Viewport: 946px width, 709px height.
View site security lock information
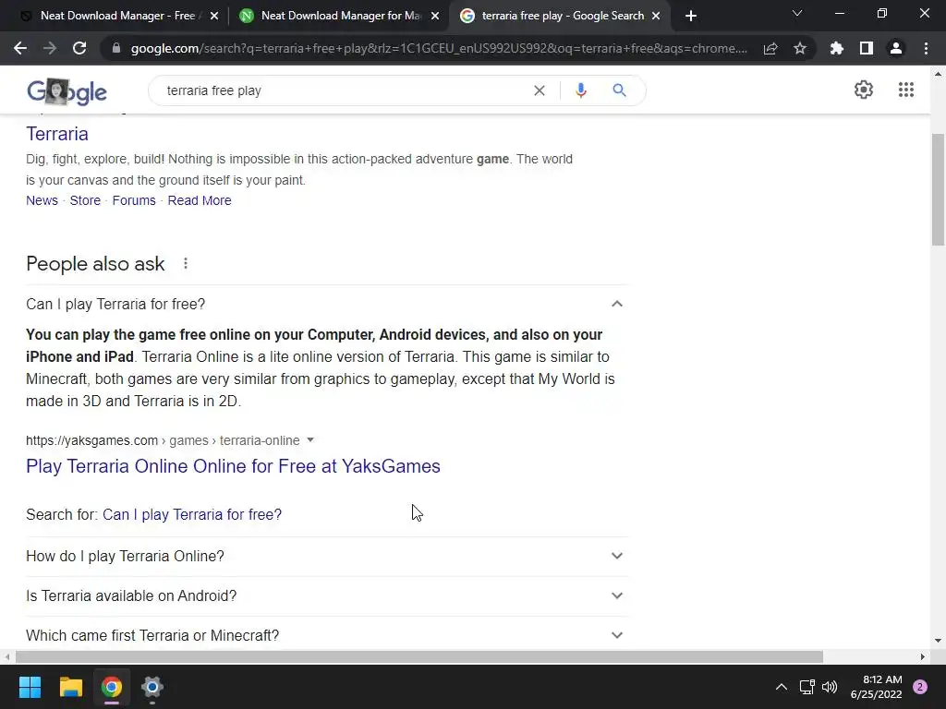[116, 48]
